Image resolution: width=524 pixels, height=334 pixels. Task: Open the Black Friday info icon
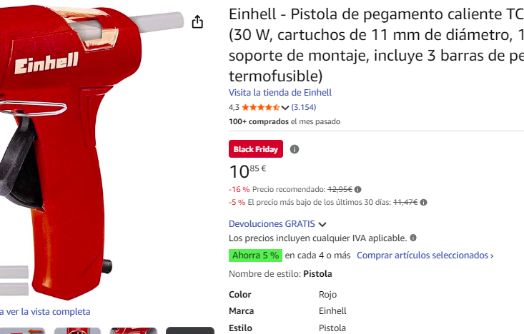295,149
